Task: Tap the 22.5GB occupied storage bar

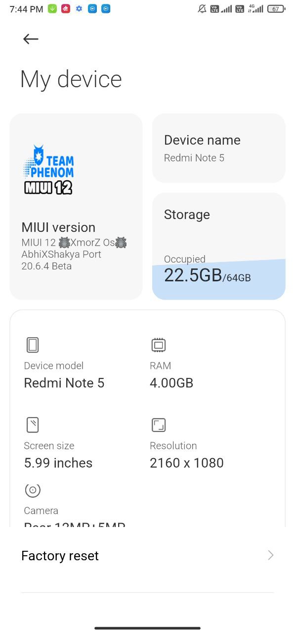Action: pos(219,279)
